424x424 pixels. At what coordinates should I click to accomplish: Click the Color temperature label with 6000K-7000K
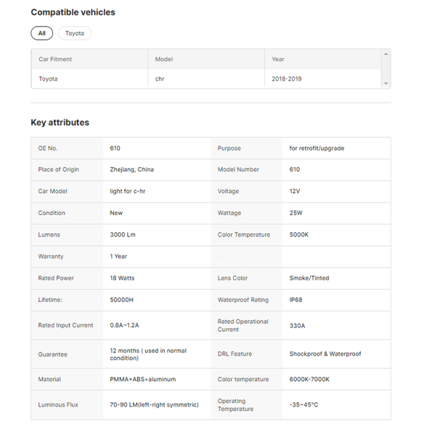pyautogui.click(x=243, y=379)
